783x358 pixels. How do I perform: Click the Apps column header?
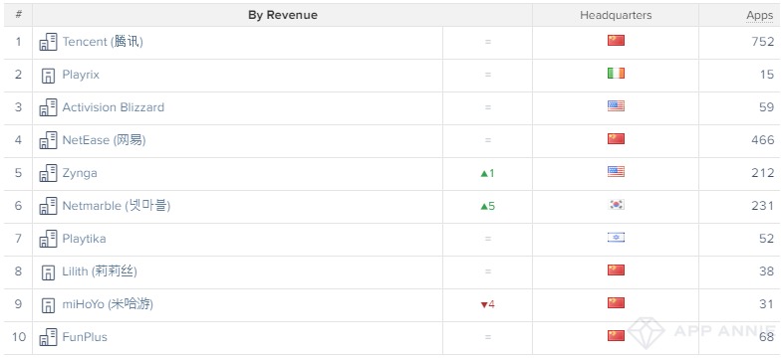click(759, 16)
